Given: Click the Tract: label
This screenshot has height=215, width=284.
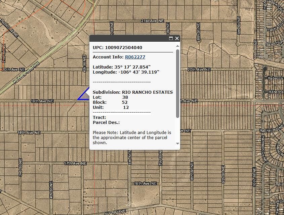Looking at the screenshot, I should click(99, 118).
